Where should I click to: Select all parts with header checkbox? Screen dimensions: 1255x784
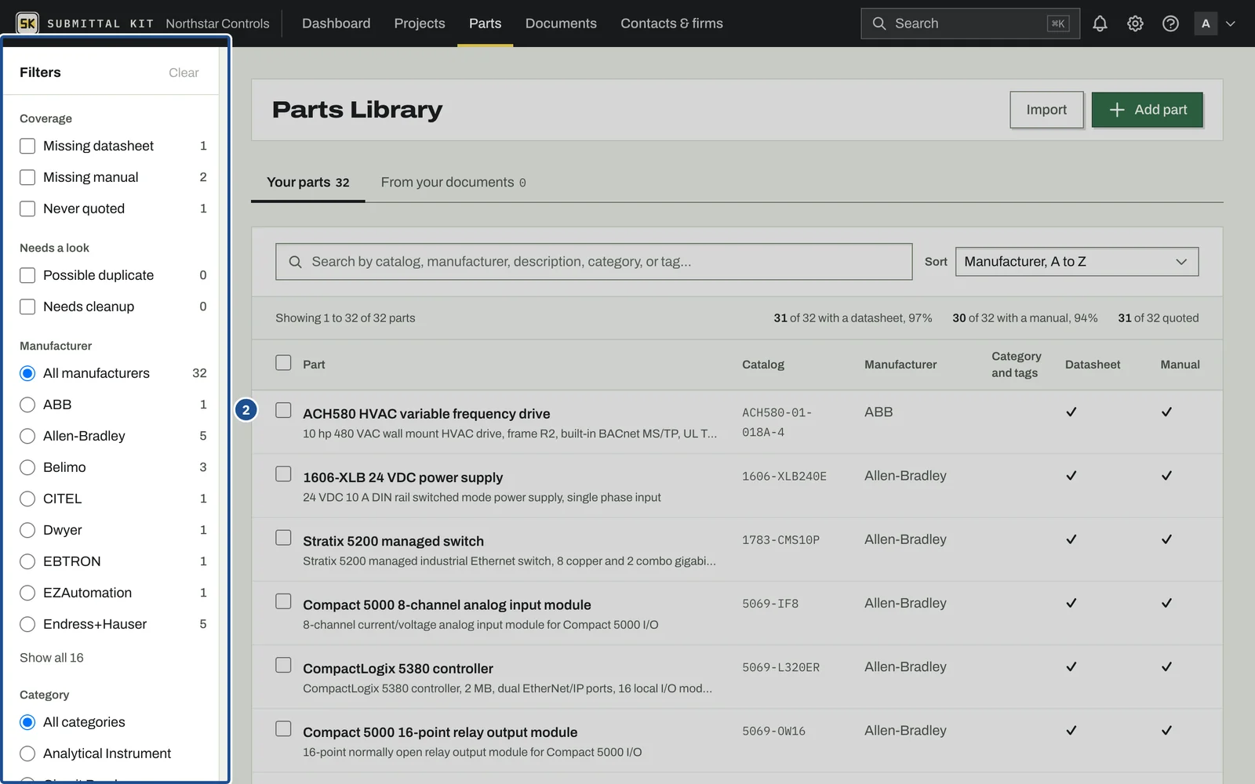coord(283,362)
